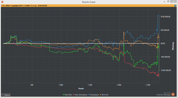Viewport: 178px width, 98px height.
Task: Click the 2 500 hands axis label
Action: (x=148, y=85)
